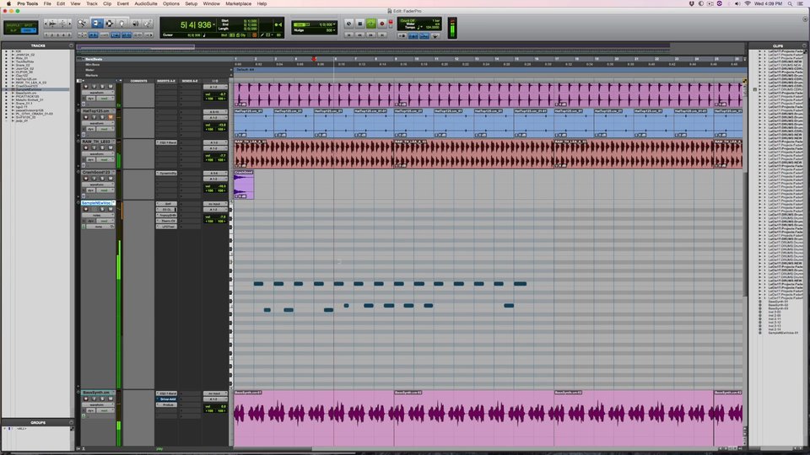Solo the BassSynth.cm track
Image resolution: width=810 pixels, height=455 pixels.
pos(102,399)
